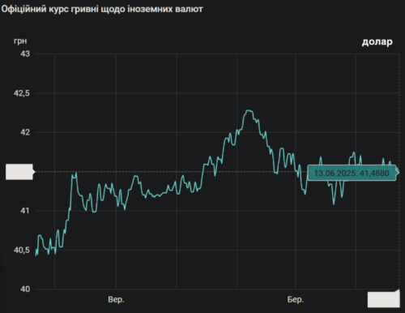The image size is (405, 313).
Task: Click the 41 value on the y-axis
Action: point(25,211)
